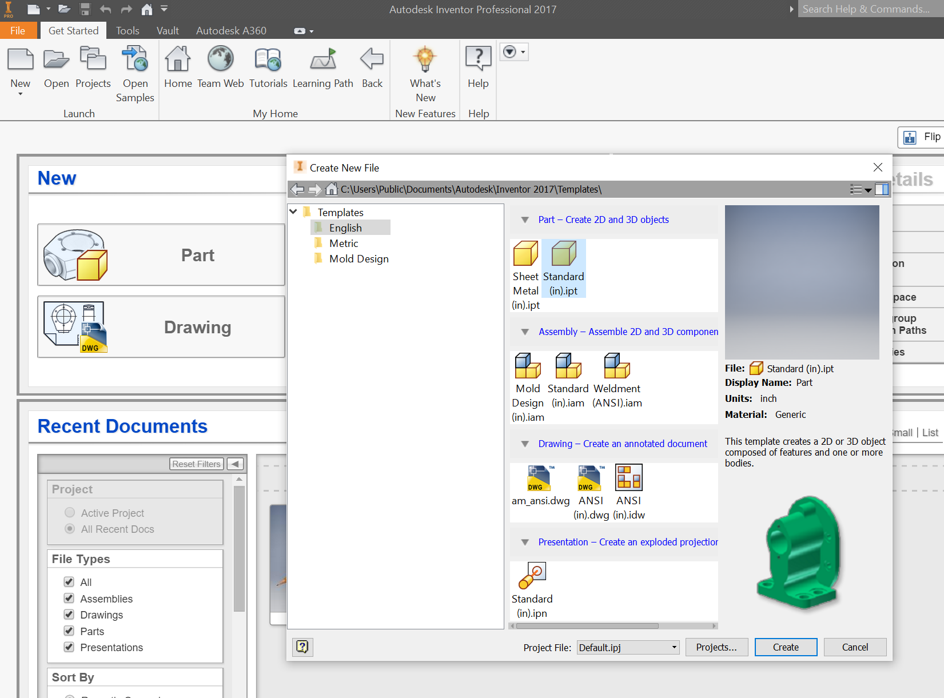Screen dimensions: 944x698
Task: Click the Part button in New panel
Action: point(161,255)
